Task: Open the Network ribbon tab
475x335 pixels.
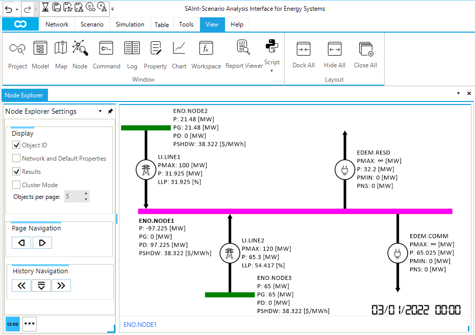Action: pos(57,24)
